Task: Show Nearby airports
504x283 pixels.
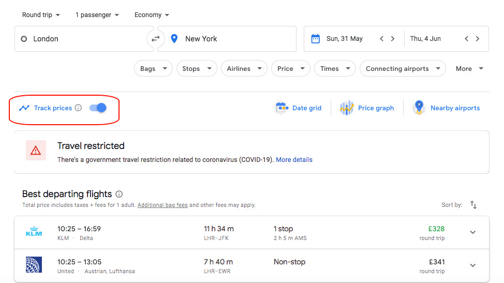Action: pos(447,108)
